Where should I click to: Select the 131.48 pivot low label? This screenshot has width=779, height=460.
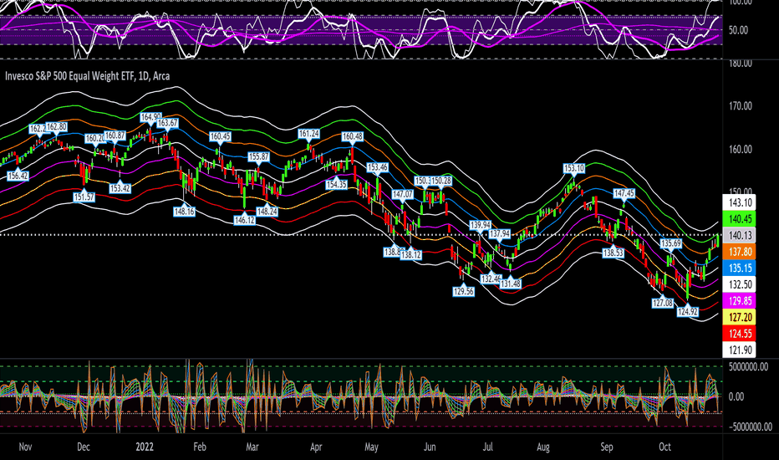(x=511, y=284)
